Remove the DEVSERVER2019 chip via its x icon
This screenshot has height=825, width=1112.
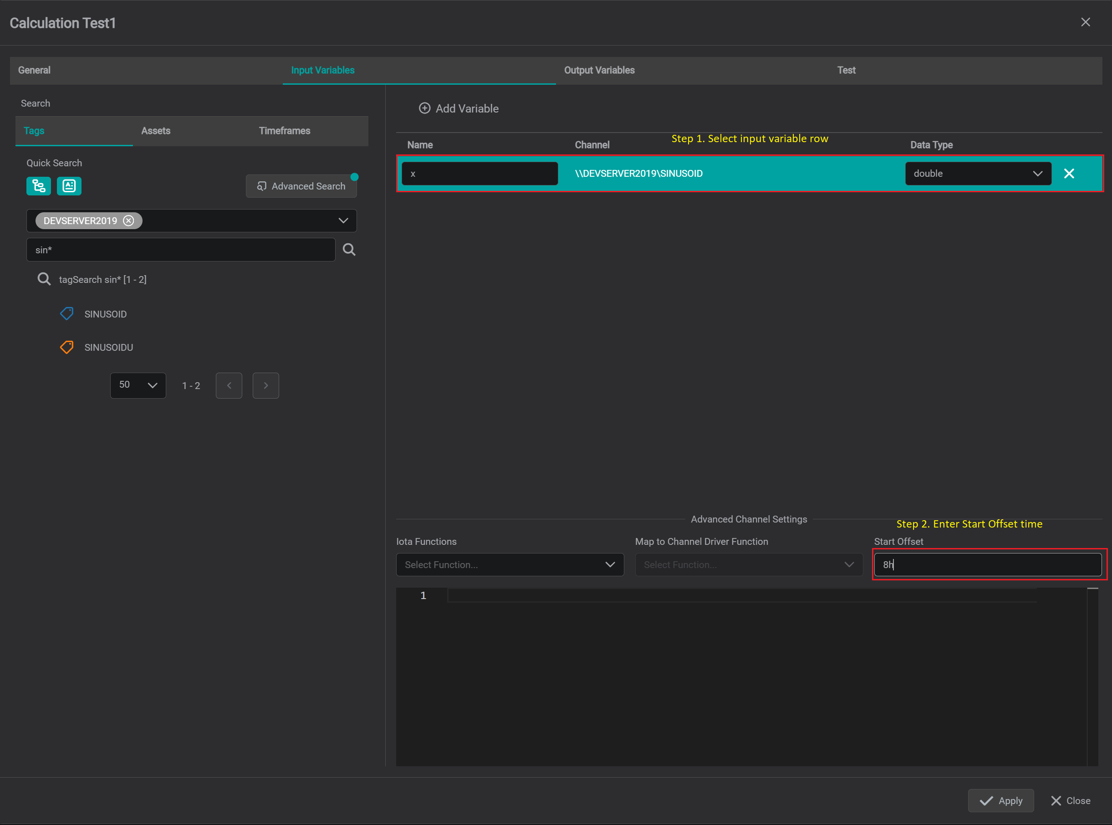129,221
